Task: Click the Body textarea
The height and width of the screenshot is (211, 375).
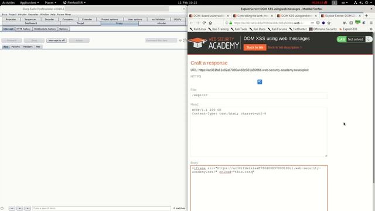Action: point(259,188)
